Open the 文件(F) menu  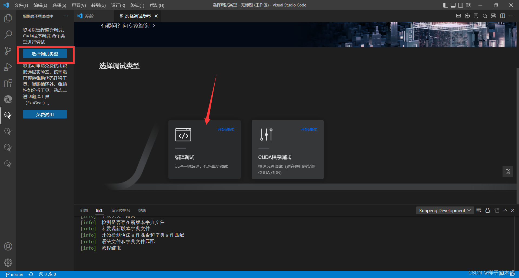pyautogui.click(x=21, y=5)
